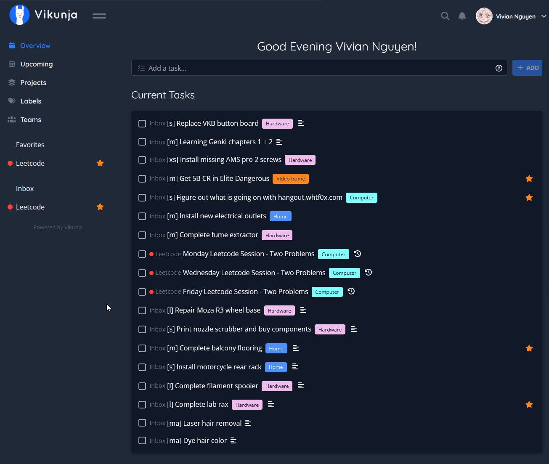The height and width of the screenshot is (464, 549).
Task: Click the description icon on Replace VKB button board
Action: pos(301,123)
